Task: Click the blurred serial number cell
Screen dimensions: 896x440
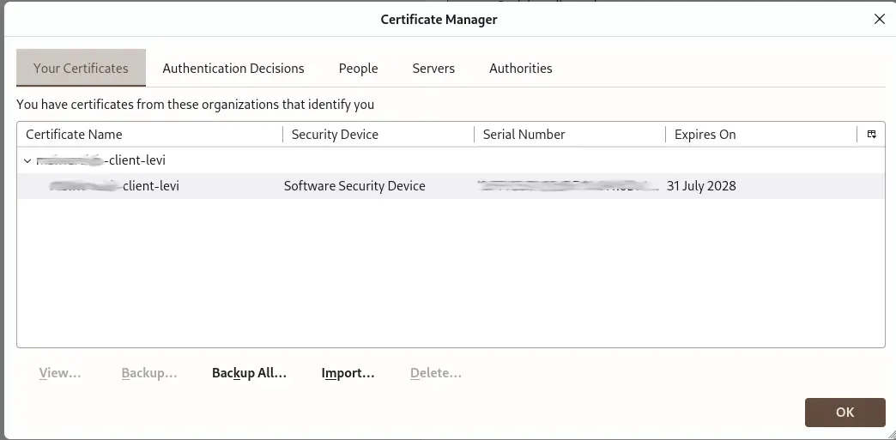Action: point(568,186)
